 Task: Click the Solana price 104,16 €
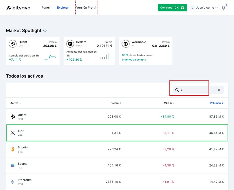(114, 165)
